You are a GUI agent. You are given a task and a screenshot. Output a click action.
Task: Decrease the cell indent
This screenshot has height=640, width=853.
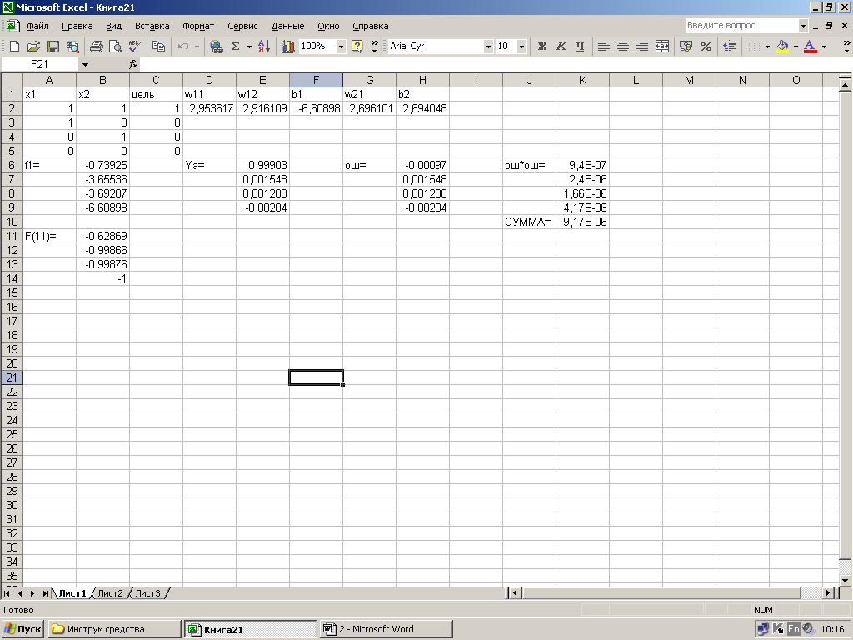point(730,47)
